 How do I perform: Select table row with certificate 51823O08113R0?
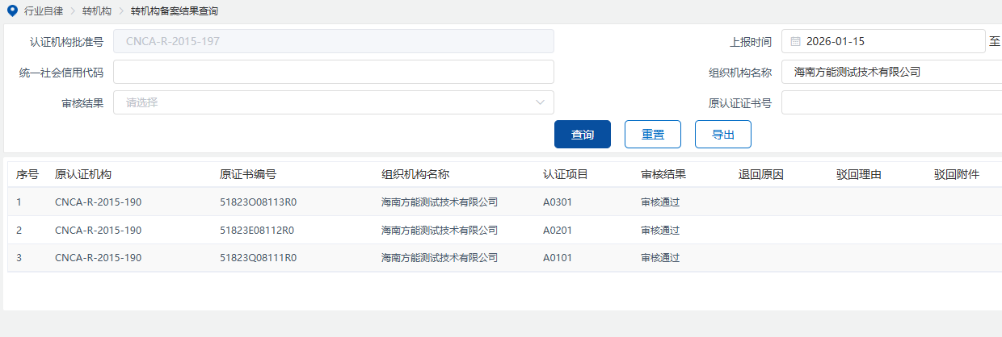pyautogui.click(x=258, y=202)
